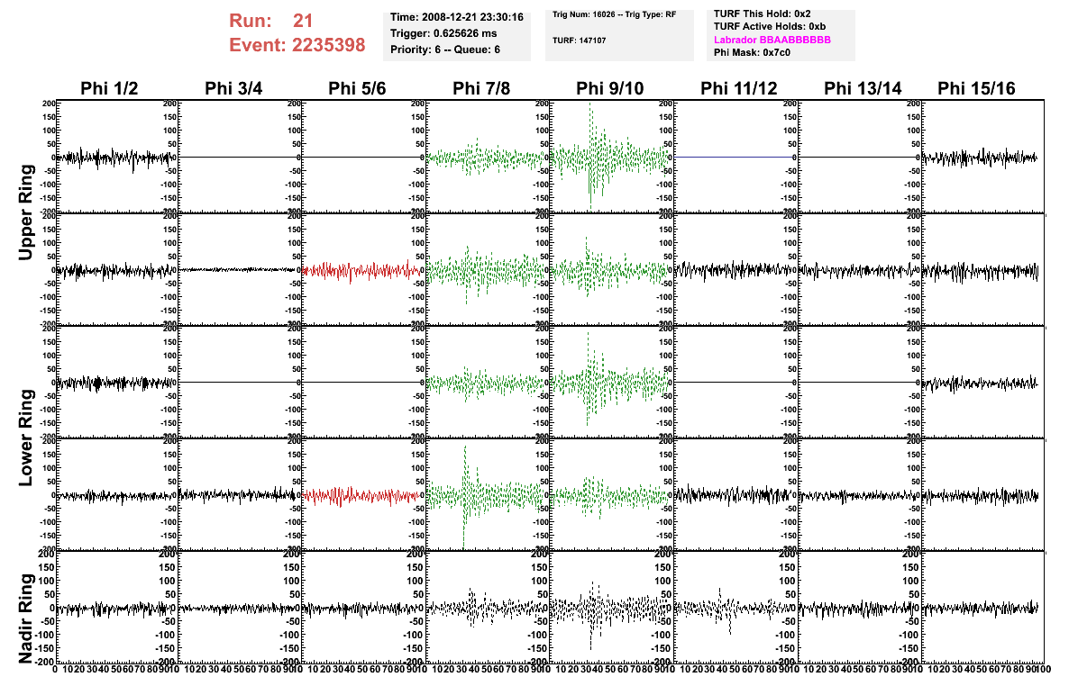Click the Phi 3/4 column header

tap(233, 88)
